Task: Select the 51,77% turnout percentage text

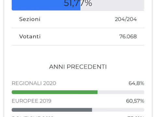Action: pyautogui.click(x=78, y=3)
